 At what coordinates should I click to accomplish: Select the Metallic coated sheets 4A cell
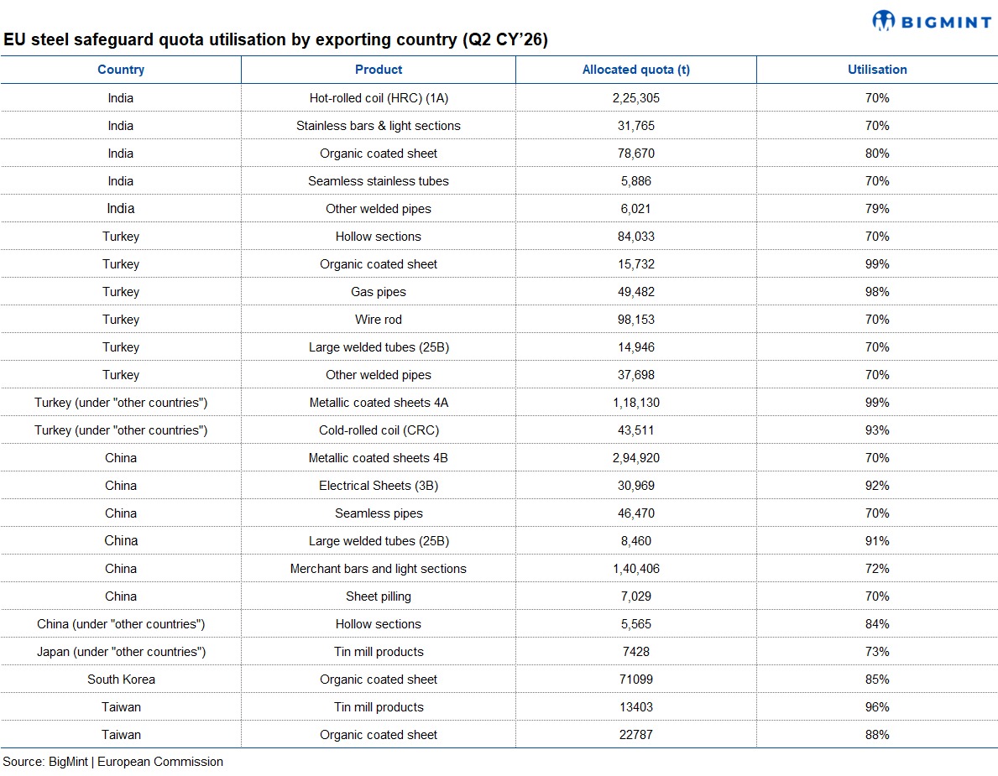coord(379,403)
